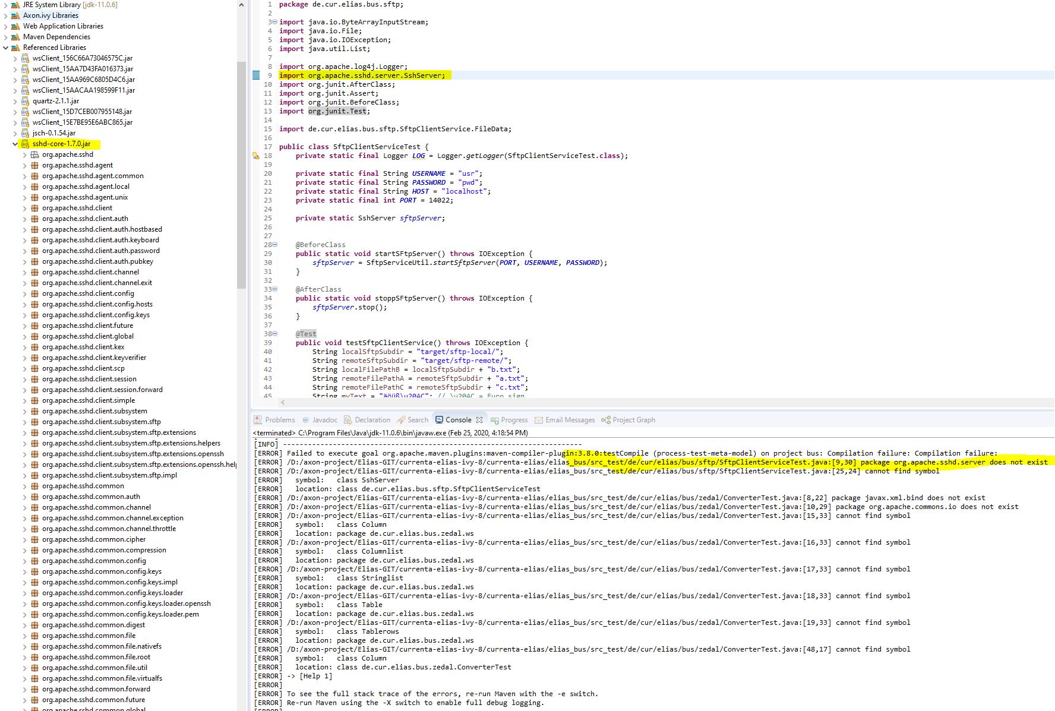Fold the @BeforeClass method at line 28

click(274, 245)
